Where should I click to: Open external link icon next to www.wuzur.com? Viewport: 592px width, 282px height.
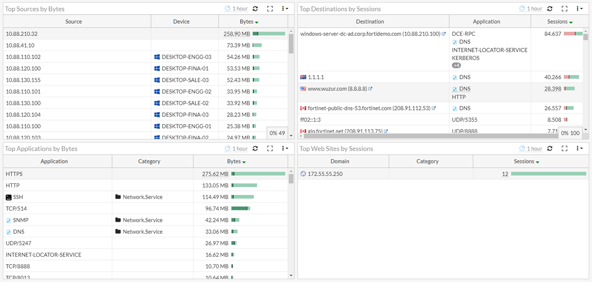tap(370, 89)
